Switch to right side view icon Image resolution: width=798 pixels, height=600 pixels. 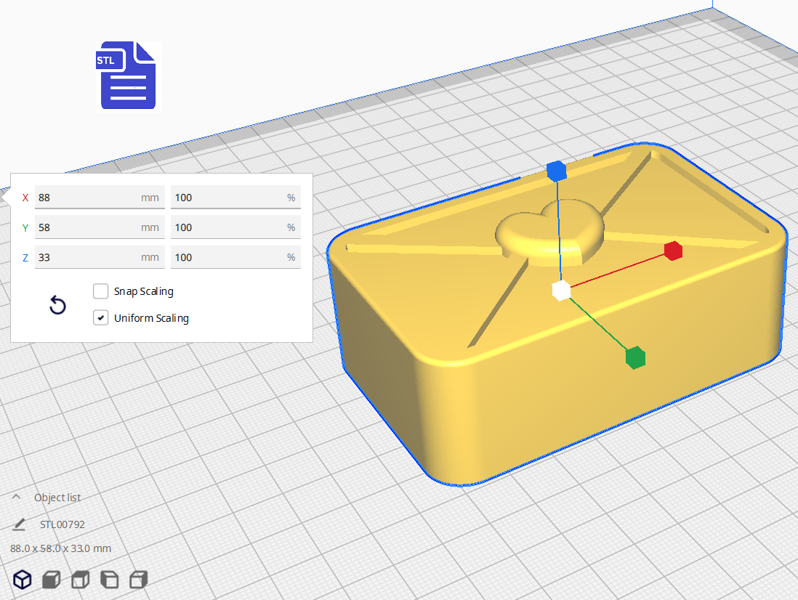138,579
